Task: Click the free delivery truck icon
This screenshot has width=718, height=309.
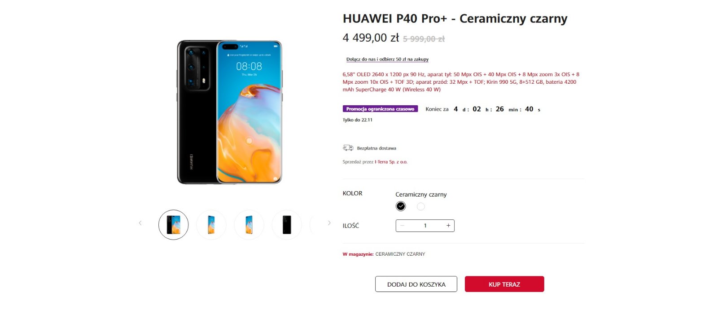Action: click(x=348, y=148)
